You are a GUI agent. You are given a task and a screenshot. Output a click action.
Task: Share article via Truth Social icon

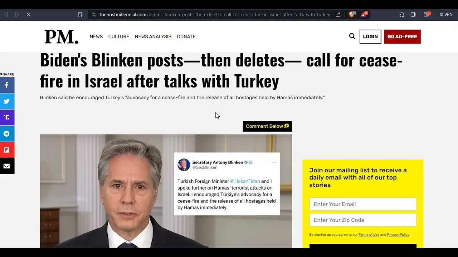click(x=7, y=117)
